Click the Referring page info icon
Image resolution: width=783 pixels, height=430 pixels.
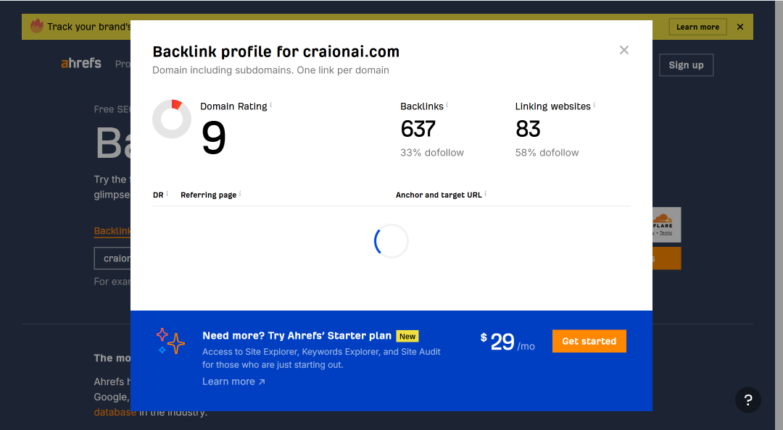[240, 193]
